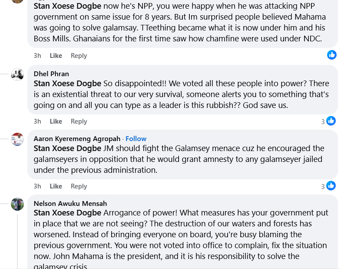Click the like reaction icon on Dhel Phran's comment

click(x=331, y=121)
